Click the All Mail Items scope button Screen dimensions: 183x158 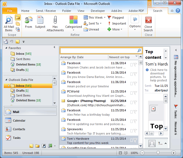[9, 24]
